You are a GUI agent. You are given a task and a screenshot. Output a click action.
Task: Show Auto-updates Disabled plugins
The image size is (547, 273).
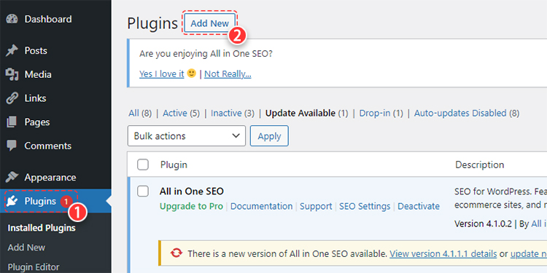coord(467,113)
